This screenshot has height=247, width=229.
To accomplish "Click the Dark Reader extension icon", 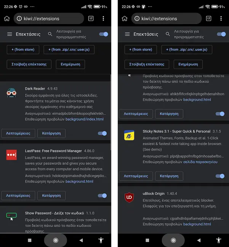I will (11, 93).
